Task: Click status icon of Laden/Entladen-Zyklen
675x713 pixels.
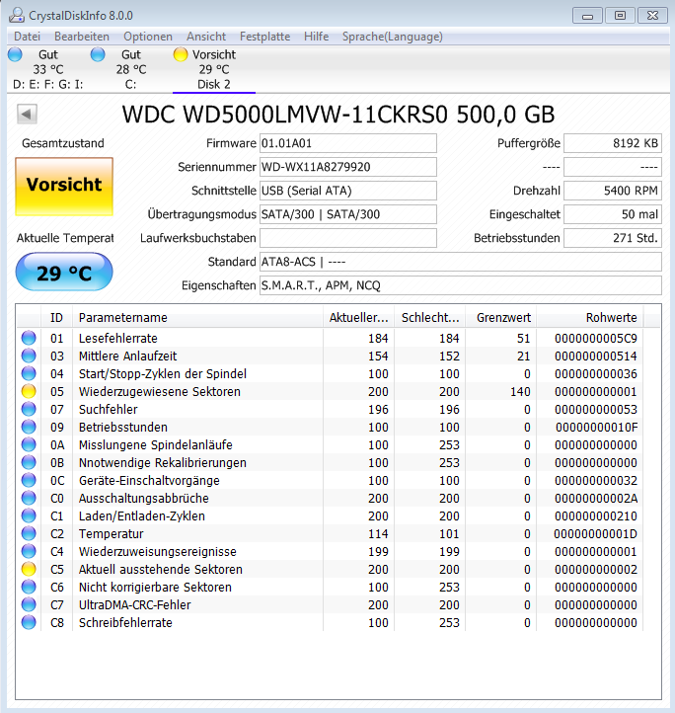Action: point(29,515)
